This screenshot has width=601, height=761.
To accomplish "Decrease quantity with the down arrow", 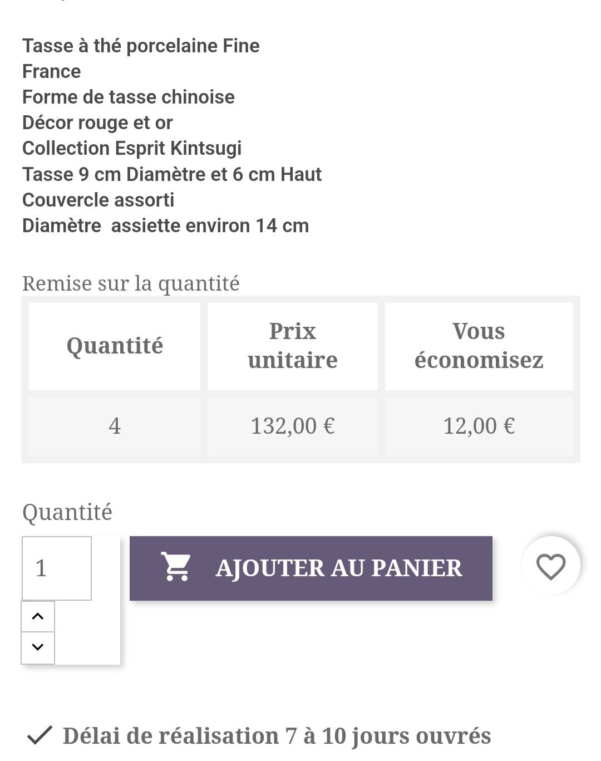I will coord(38,647).
